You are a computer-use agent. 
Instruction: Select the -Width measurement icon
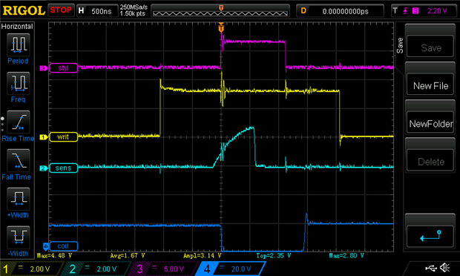click(19, 237)
